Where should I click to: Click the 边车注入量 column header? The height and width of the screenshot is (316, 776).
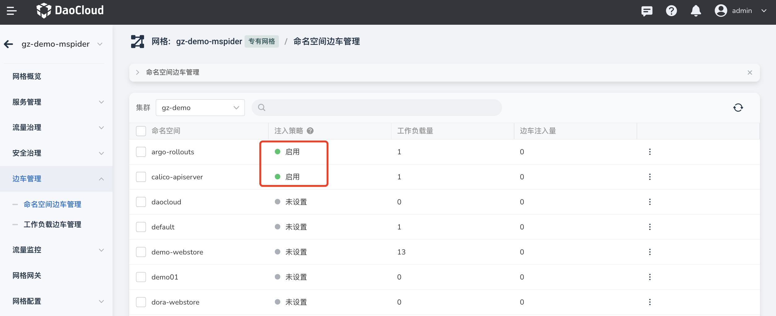[538, 131]
